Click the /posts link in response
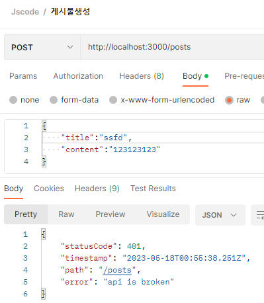 click(x=117, y=270)
